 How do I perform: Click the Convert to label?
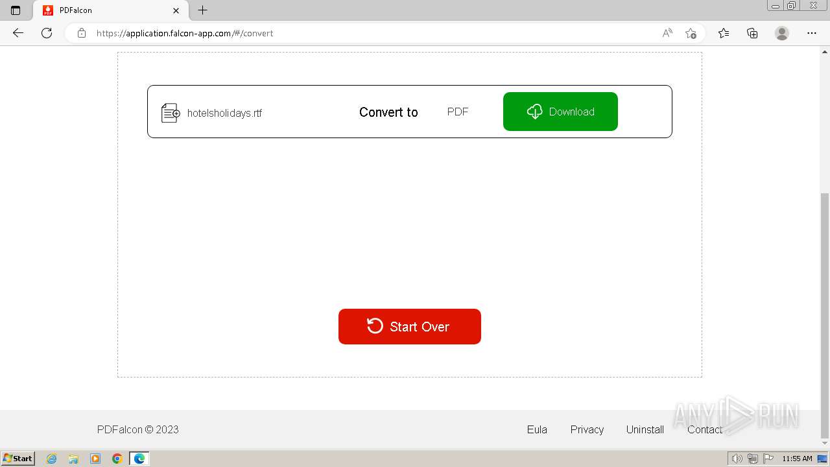[x=388, y=112]
